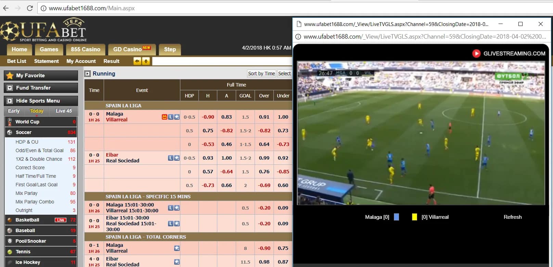Click the Running section play icon

click(88, 74)
